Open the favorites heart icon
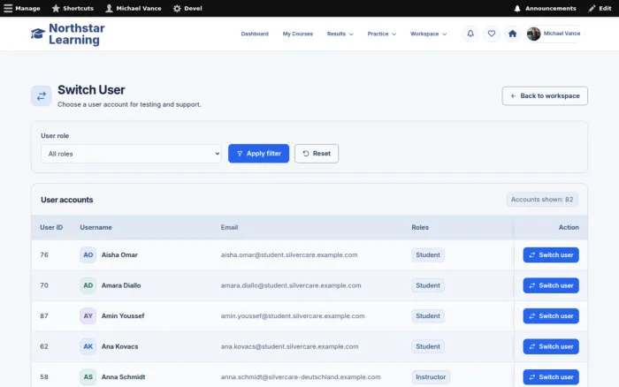The image size is (619, 387). [x=492, y=34]
